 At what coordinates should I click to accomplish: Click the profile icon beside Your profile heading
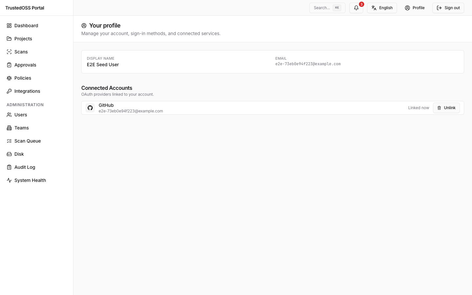tap(84, 26)
